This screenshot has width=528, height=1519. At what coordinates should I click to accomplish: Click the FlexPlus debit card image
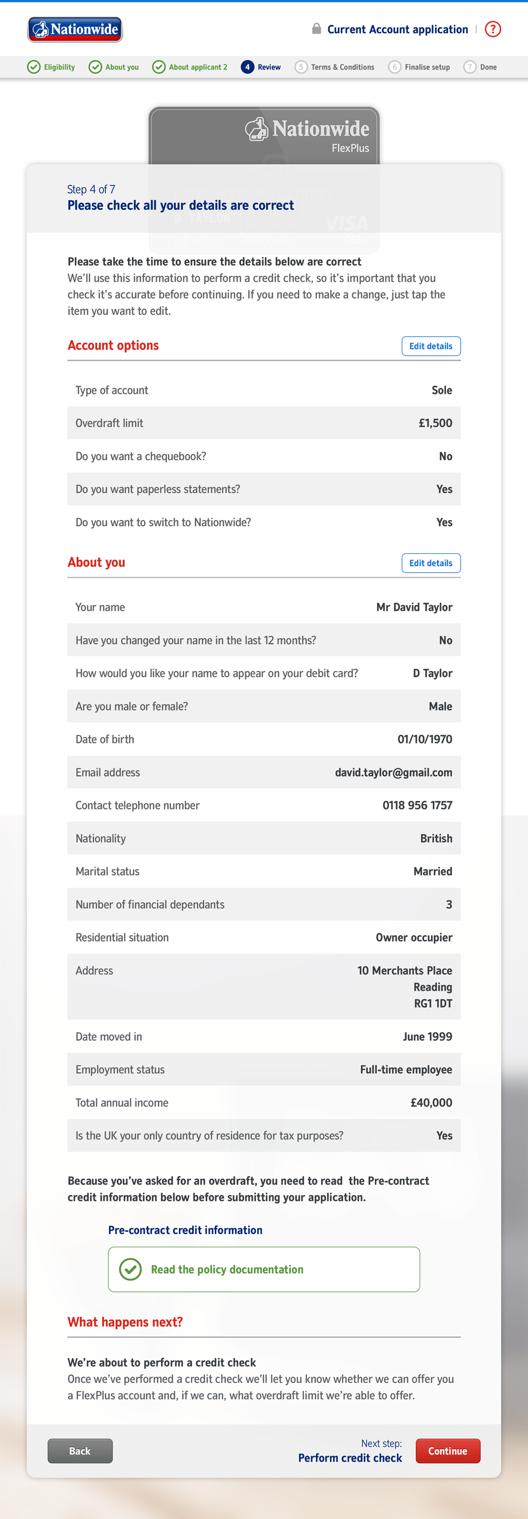click(x=263, y=136)
